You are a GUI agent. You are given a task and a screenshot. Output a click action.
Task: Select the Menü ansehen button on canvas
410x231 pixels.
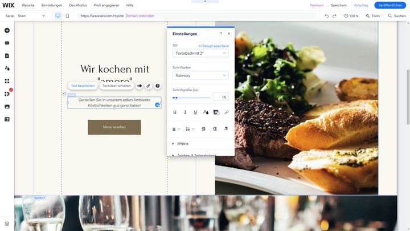[x=114, y=127]
